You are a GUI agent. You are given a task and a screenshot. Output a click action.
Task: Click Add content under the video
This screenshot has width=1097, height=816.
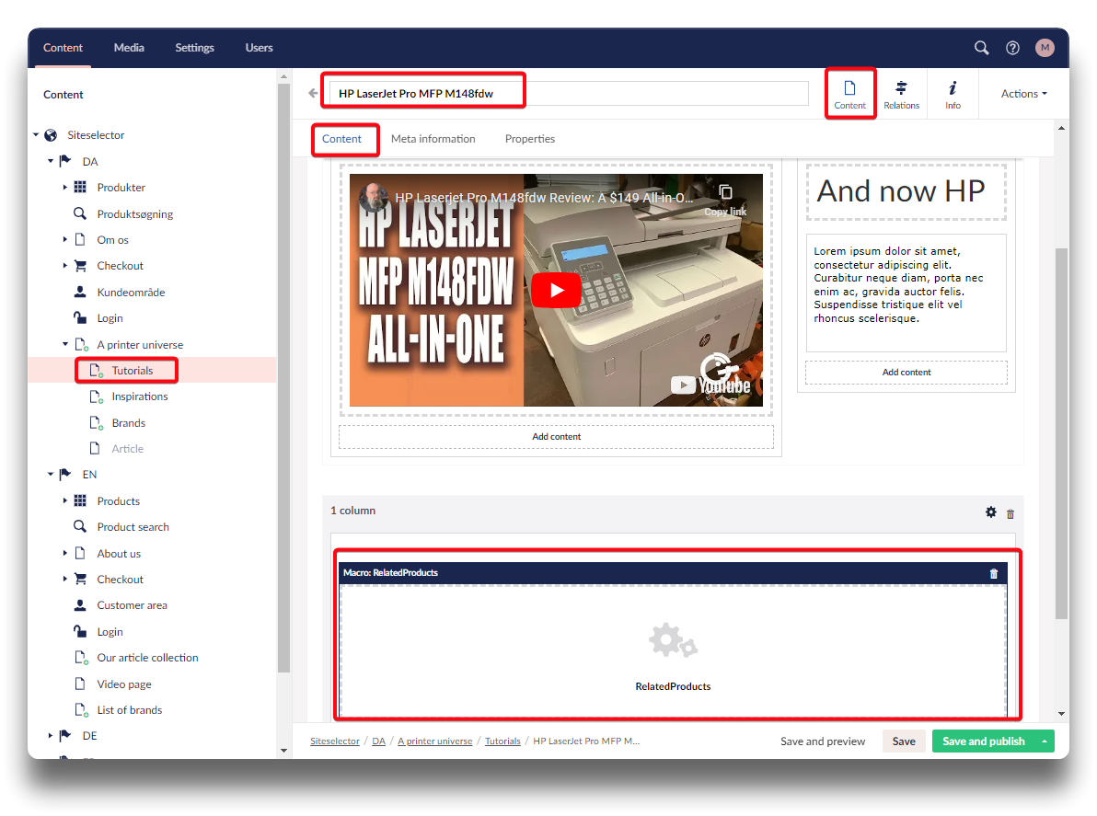coord(556,436)
